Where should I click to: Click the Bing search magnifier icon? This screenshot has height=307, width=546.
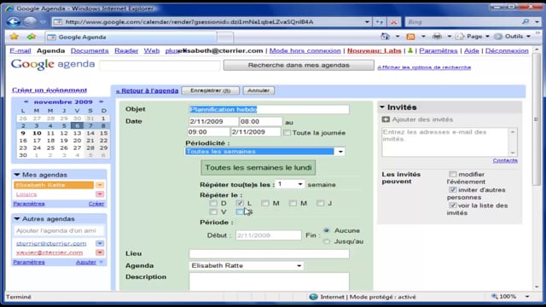[526, 22]
